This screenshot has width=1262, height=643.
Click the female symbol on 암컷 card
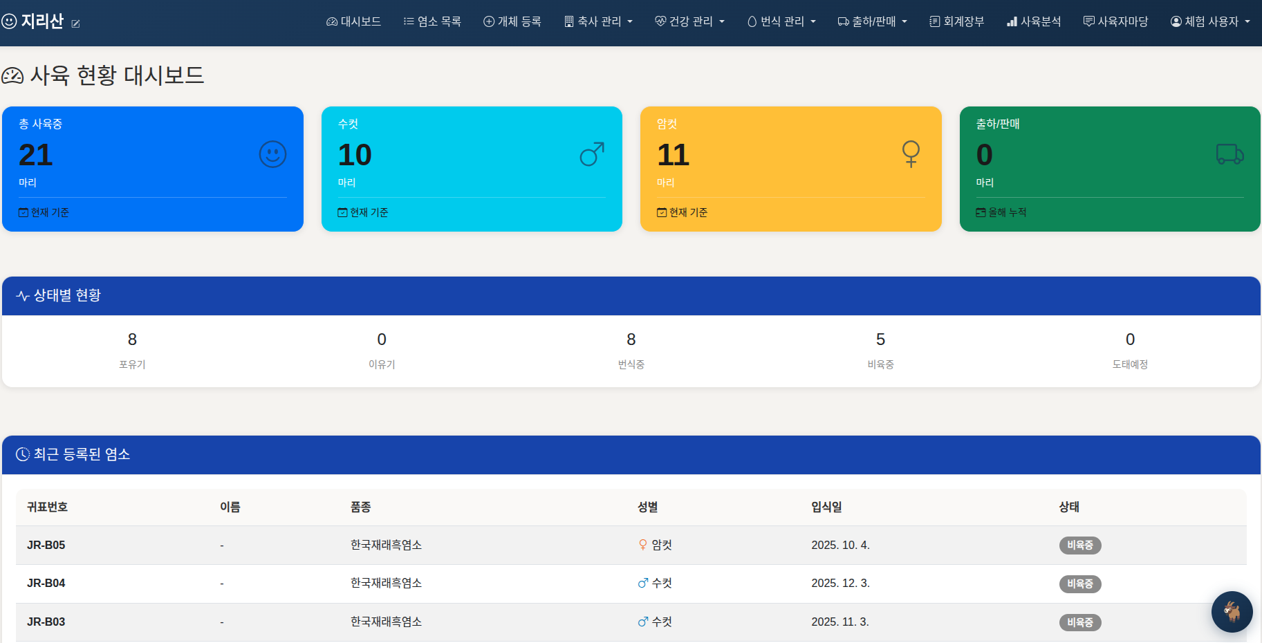click(911, 154)
